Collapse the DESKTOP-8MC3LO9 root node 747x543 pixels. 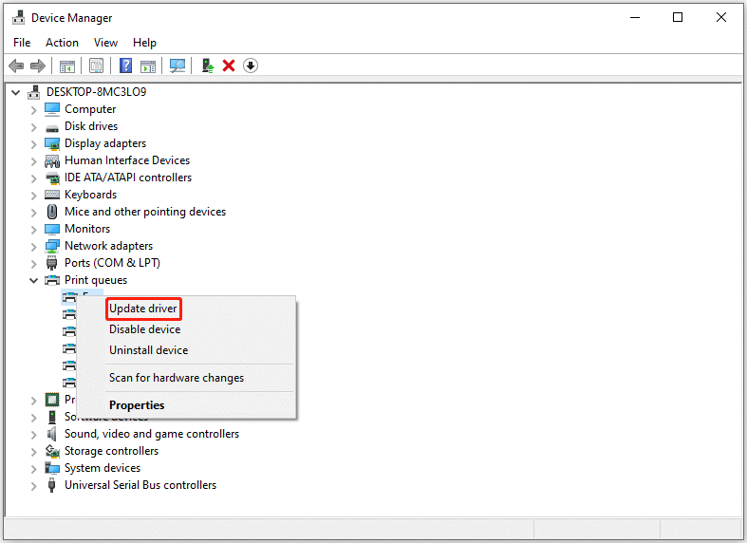16,92
